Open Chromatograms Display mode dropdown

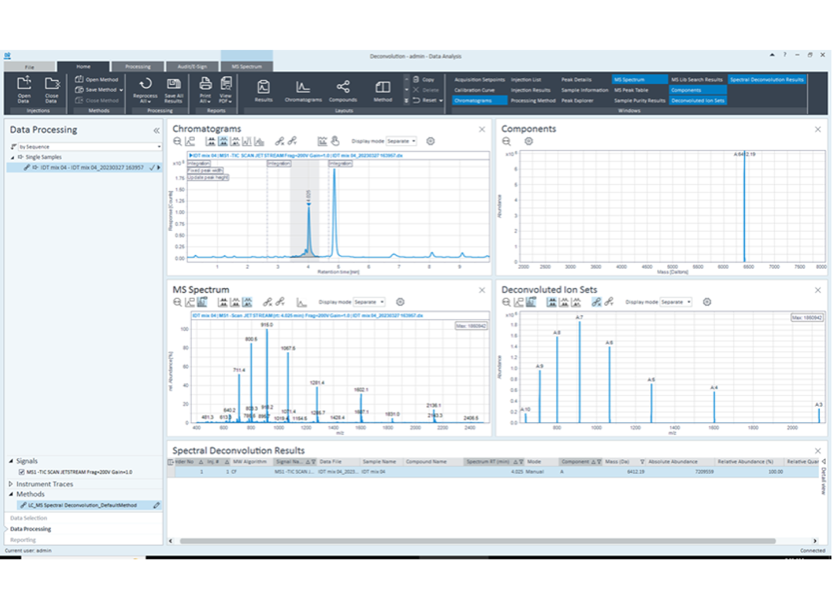(401, 141)
